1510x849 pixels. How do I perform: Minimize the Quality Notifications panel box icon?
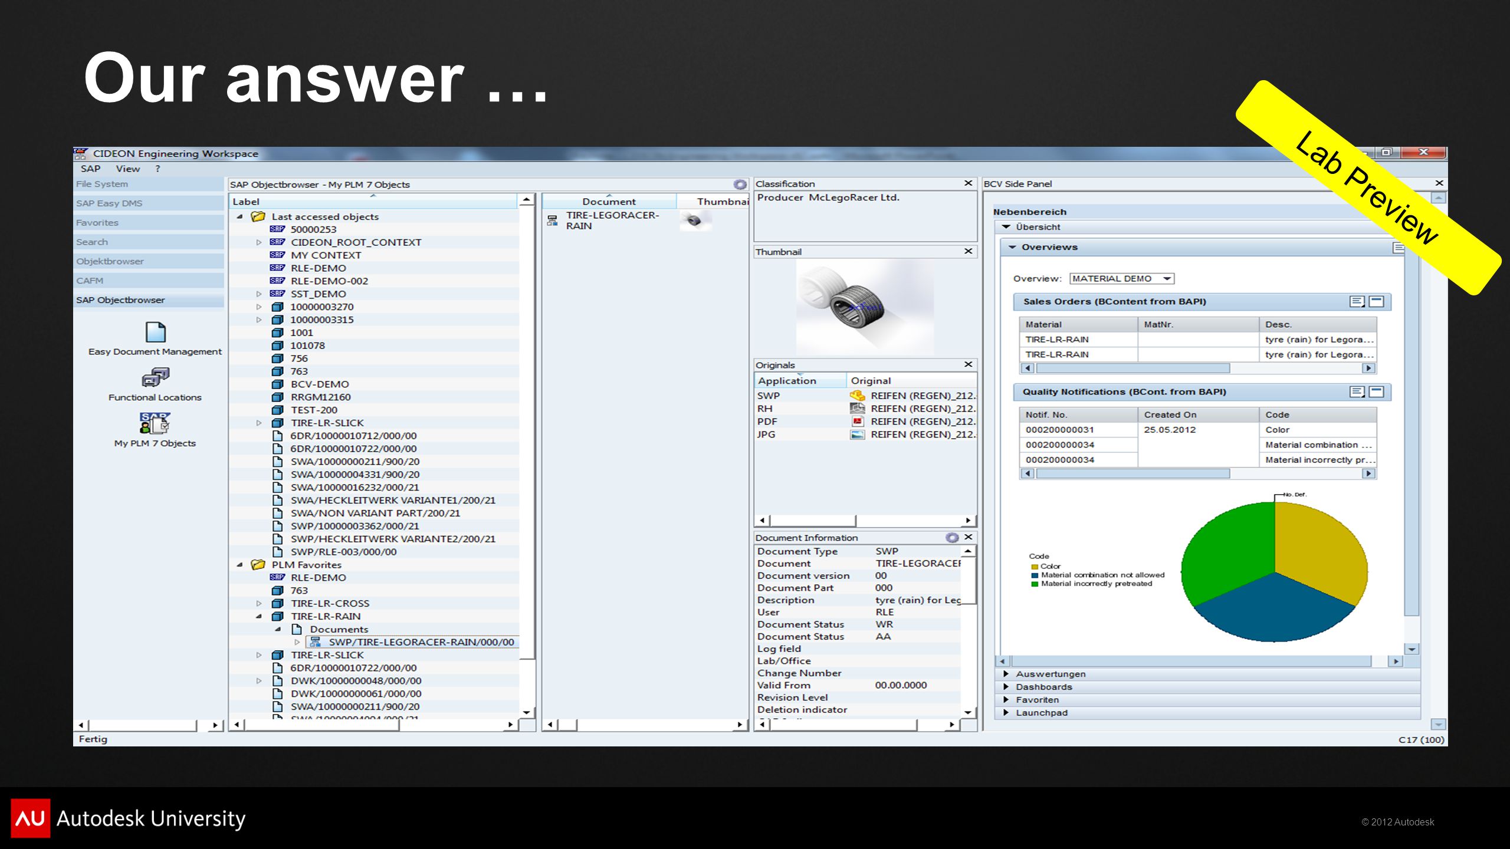pyautogui.click(x=1376, y=392)
